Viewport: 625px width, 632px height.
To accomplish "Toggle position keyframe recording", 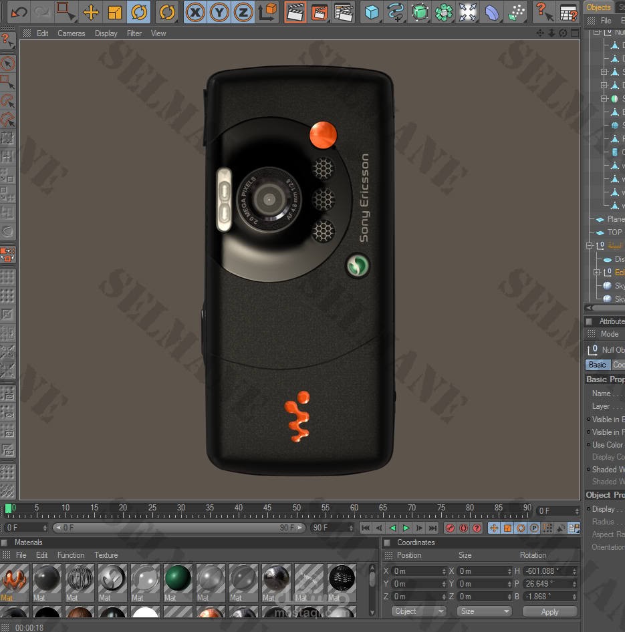I will click(494, 528).
